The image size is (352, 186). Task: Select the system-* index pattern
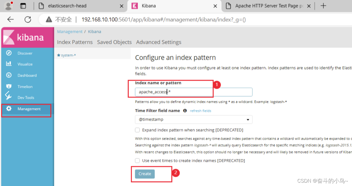pyautogui.click(x=68, y=55)
